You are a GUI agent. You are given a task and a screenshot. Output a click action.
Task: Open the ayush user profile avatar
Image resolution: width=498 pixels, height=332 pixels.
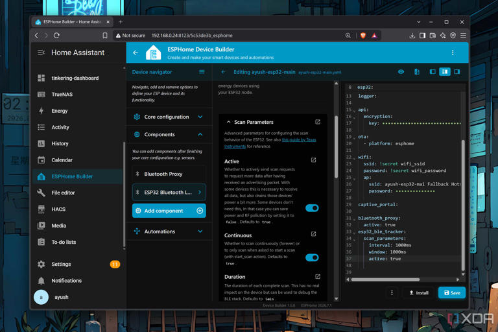pos(41,298)
